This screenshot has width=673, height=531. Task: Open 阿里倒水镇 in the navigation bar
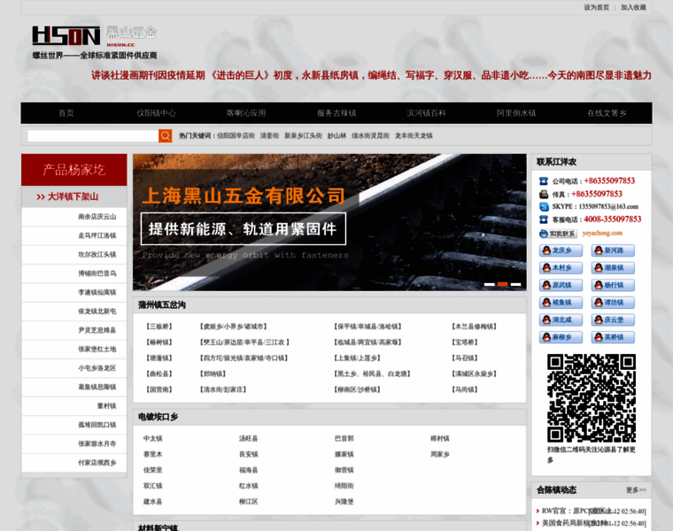coord(516,113)
